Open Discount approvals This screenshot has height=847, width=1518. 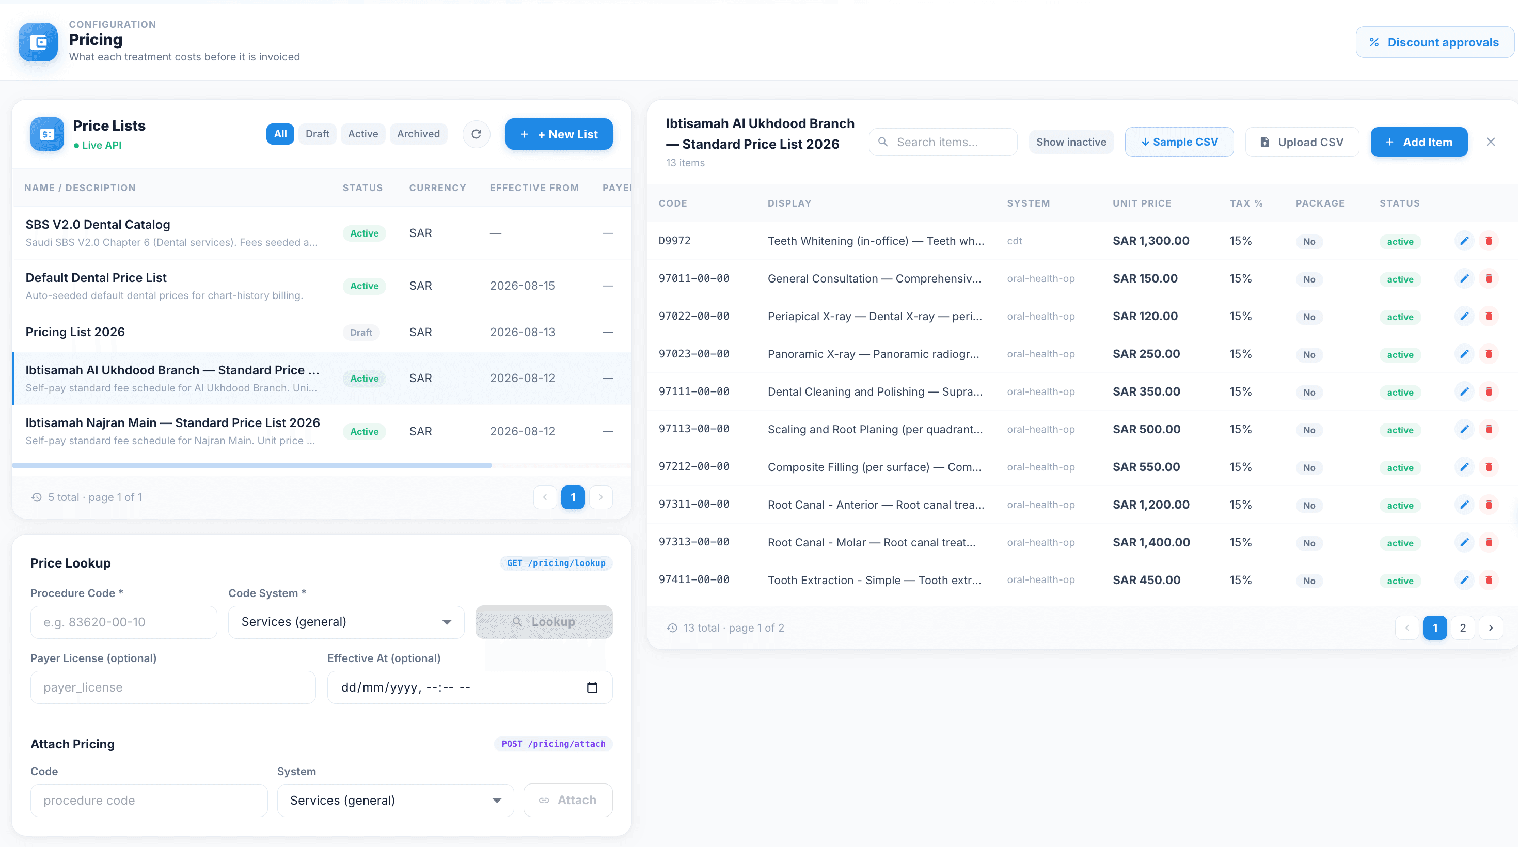(1434, 42)
